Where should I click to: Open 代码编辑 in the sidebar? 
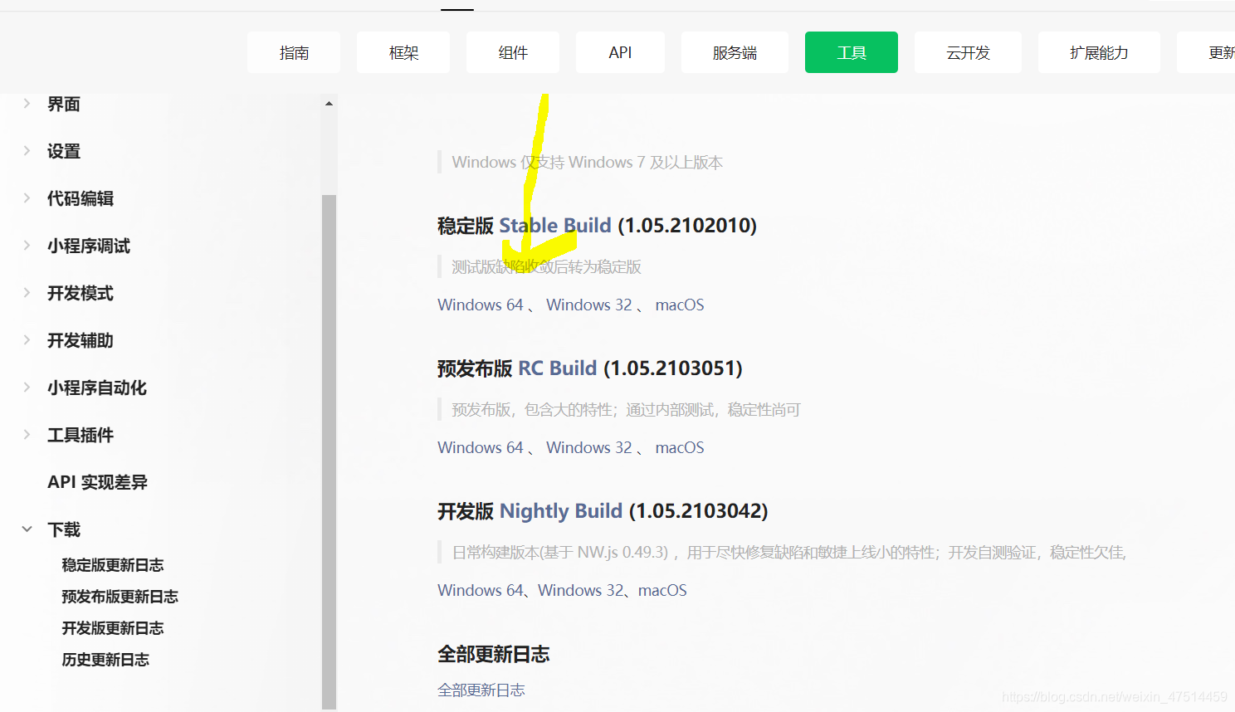pos(81,198)
